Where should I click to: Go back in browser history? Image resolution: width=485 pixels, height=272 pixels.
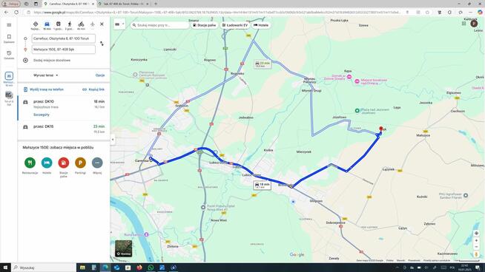(7, 13)
